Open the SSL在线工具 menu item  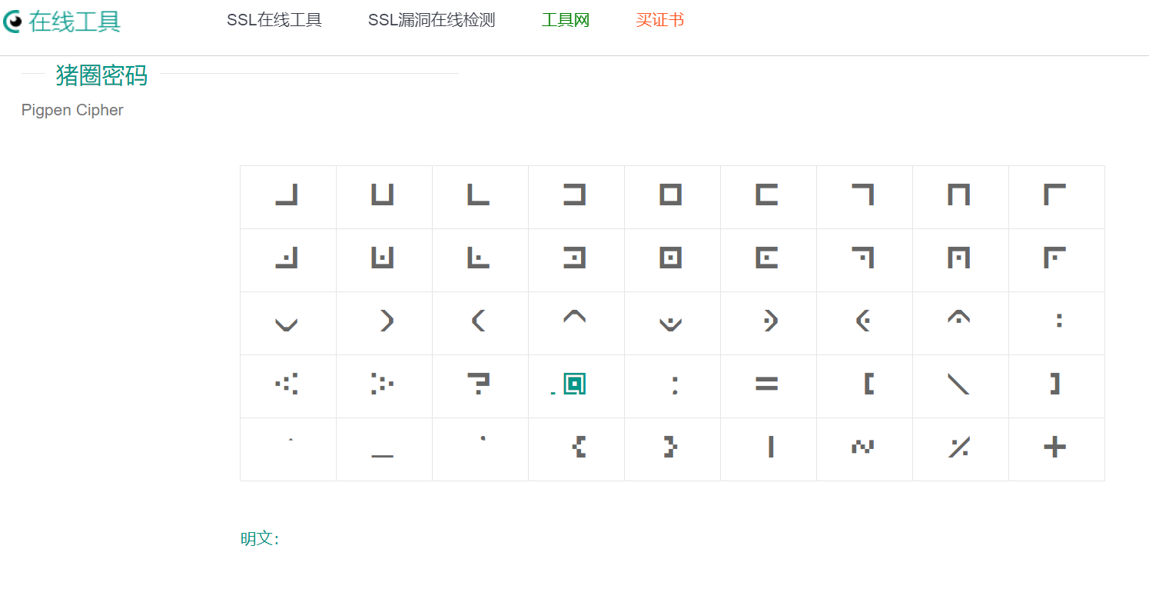(x=274, y=21)
